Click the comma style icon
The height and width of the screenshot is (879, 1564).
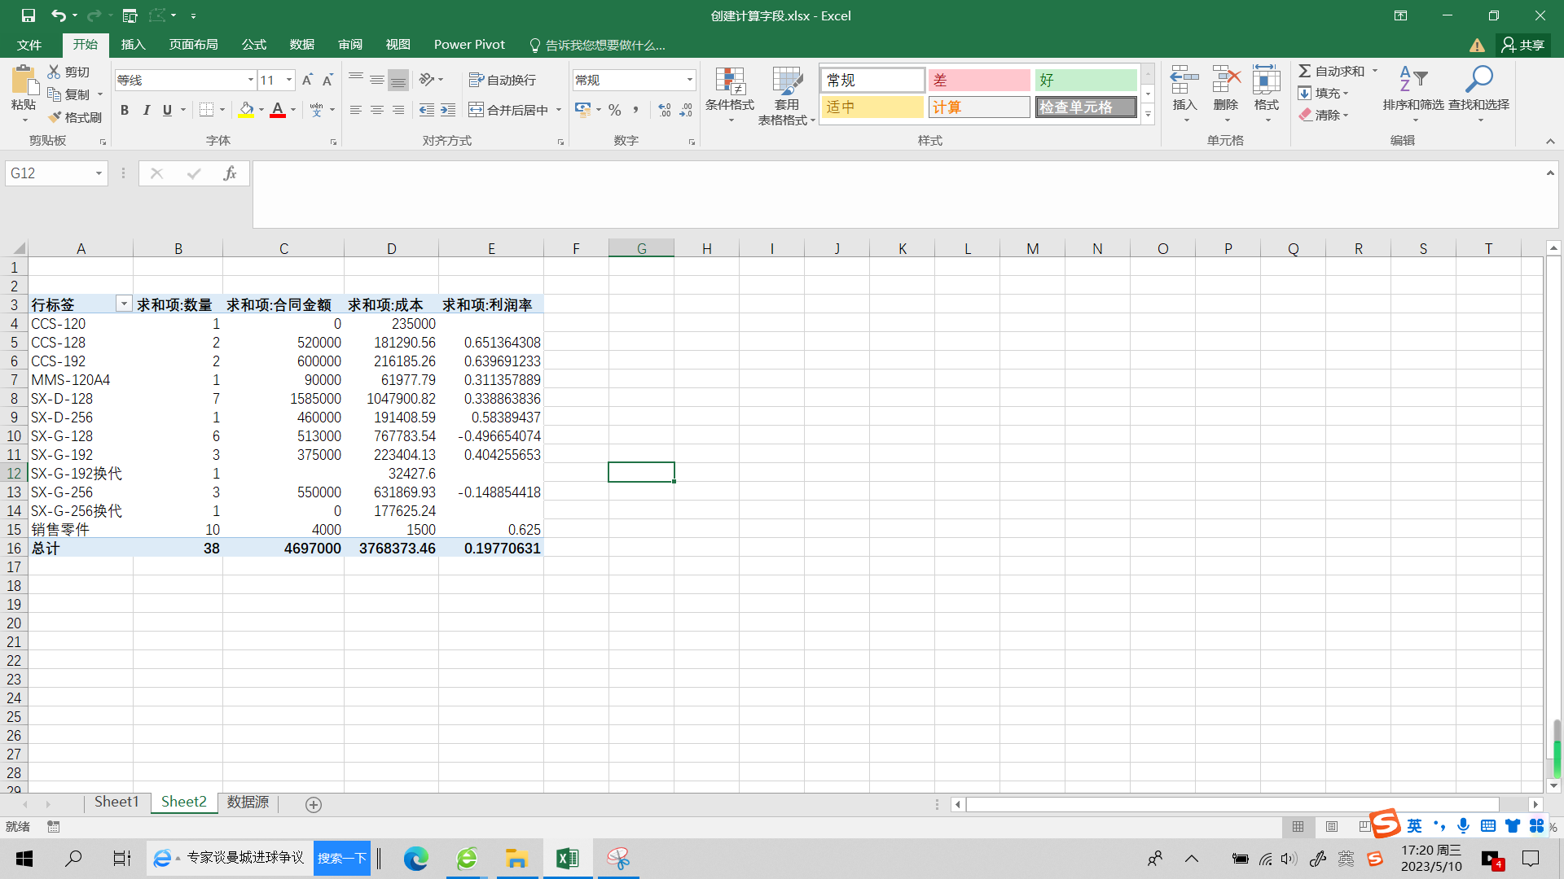[x=635, y=110]
